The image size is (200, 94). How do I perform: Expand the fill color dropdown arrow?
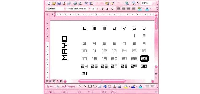(x=129, y=86)
